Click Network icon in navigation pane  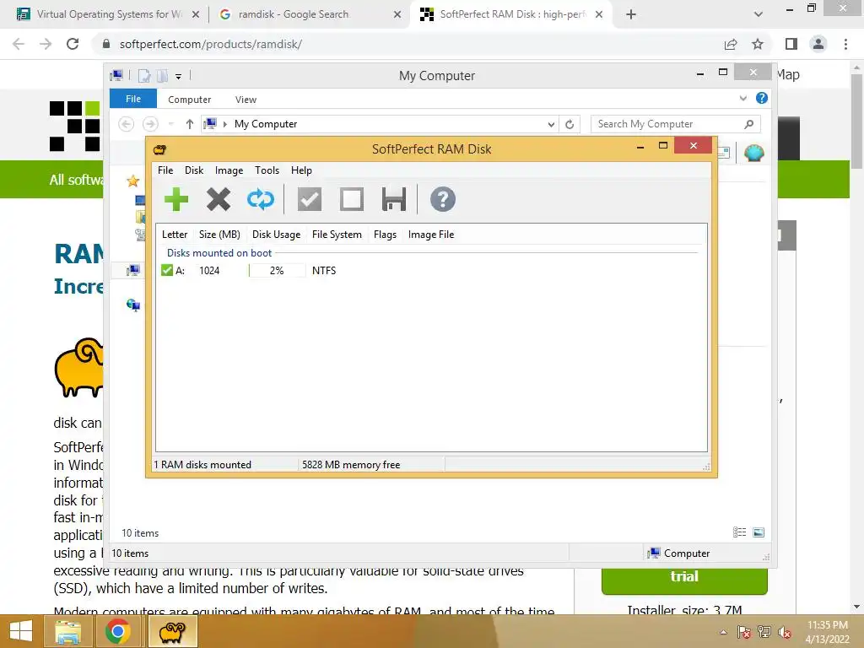pyautogui.click(x=133, y=305)
